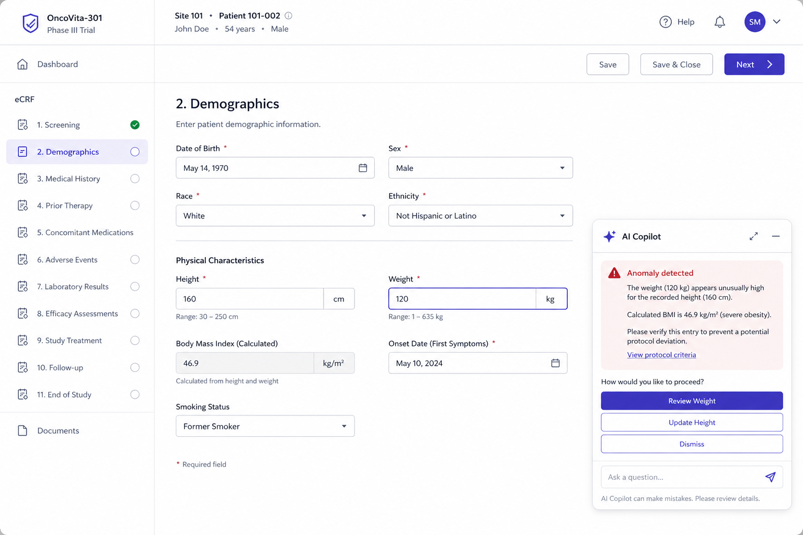
Task: Click the End of Study status circle
Action: tap(135, 394)
